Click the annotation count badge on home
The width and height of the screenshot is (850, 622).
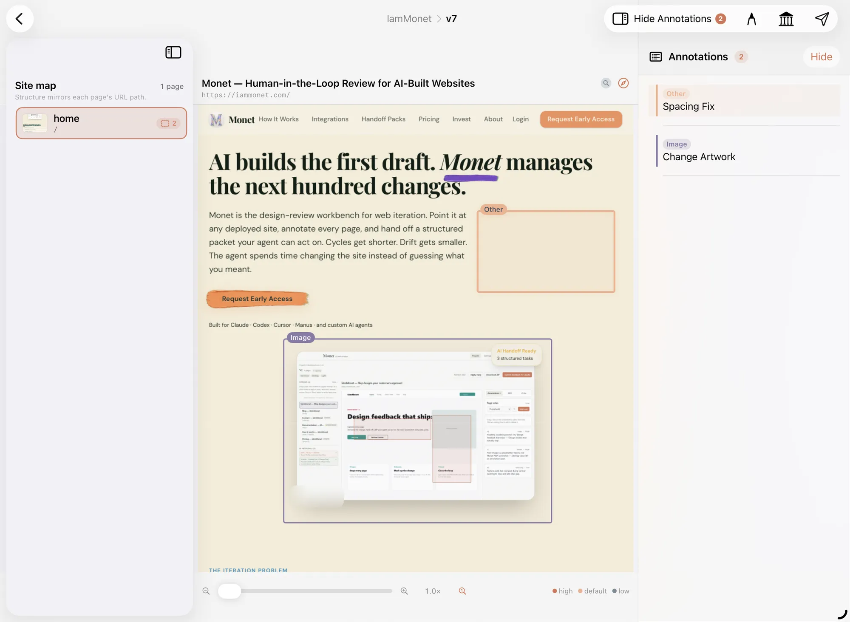coord(169,123)
